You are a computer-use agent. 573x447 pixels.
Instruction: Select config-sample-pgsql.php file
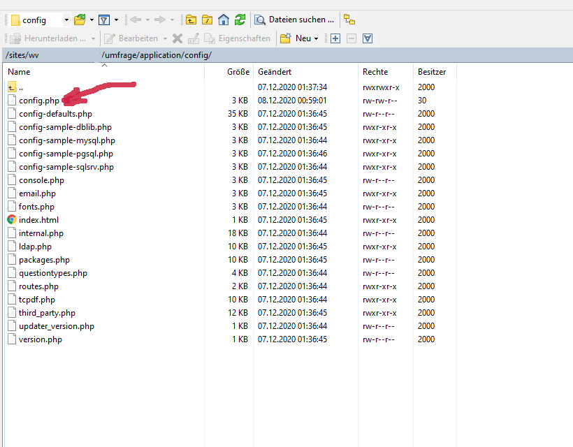[x=66, y=154]
